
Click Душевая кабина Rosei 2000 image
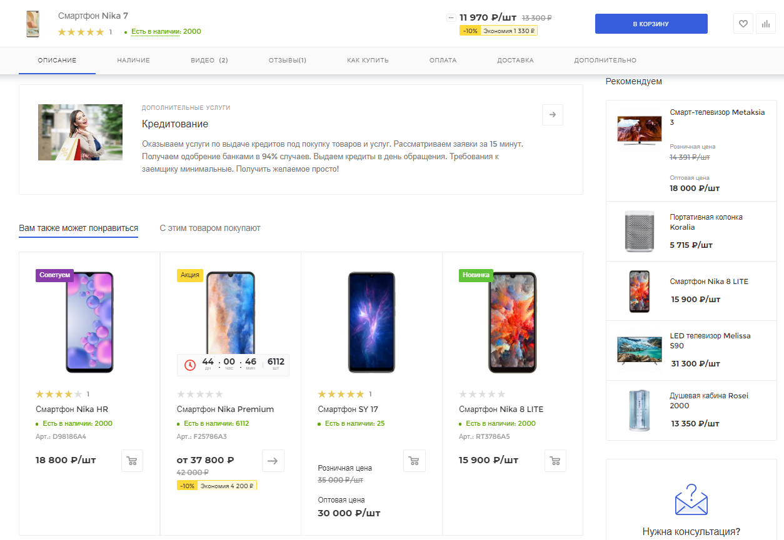pyautogui.click(x=640, y=410)
